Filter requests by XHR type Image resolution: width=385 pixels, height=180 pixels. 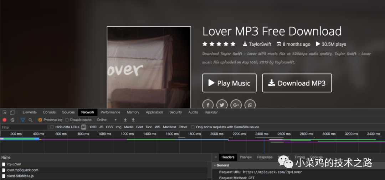93,127
